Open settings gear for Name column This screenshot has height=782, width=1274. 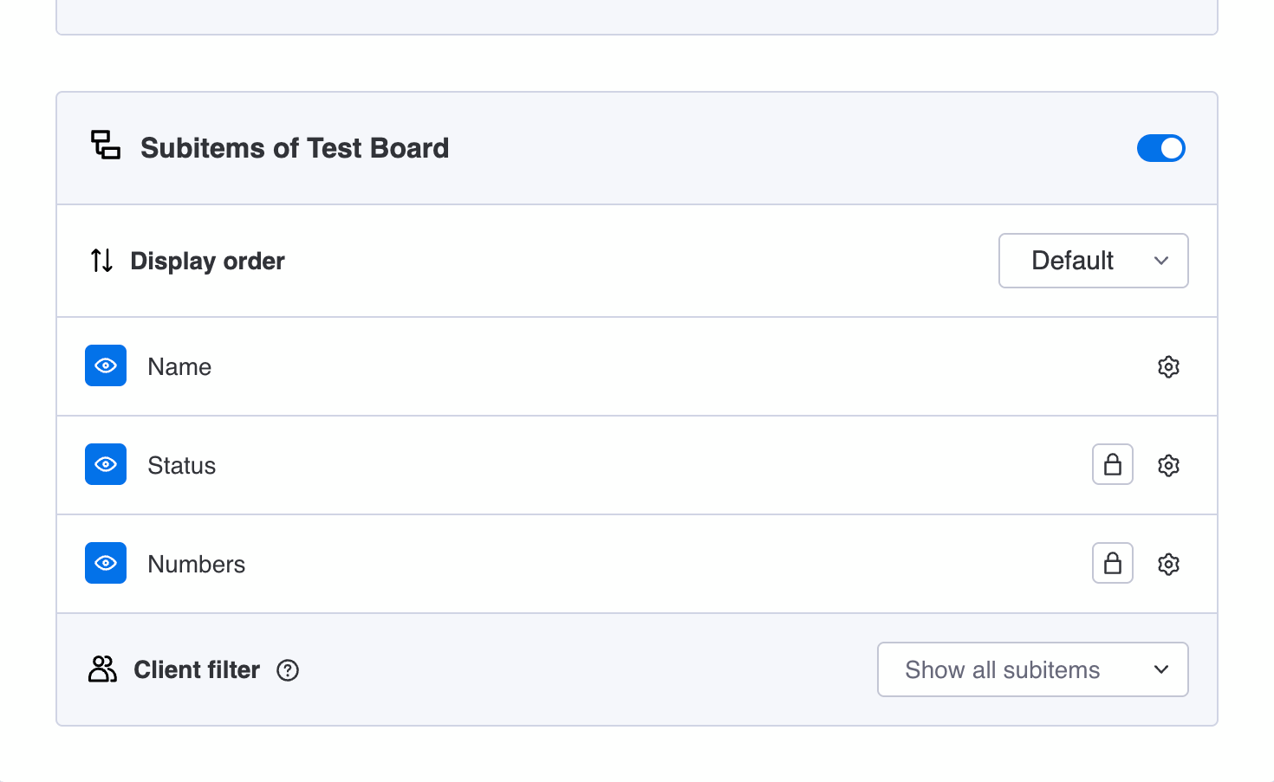1168,367
